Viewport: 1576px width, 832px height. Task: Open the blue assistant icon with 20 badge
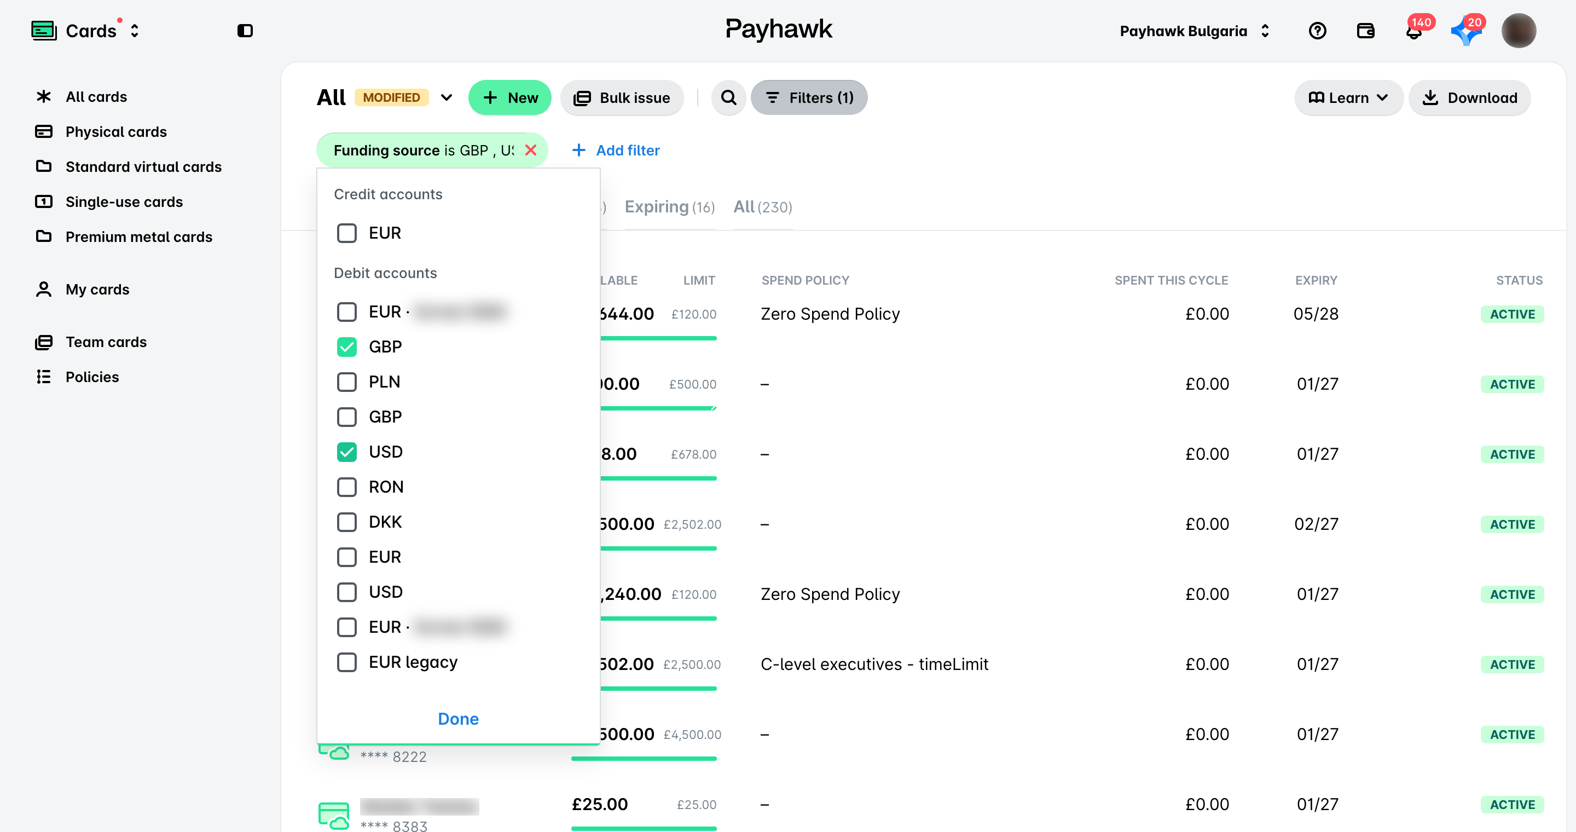pyautogui.click(x=1465, y=32)
